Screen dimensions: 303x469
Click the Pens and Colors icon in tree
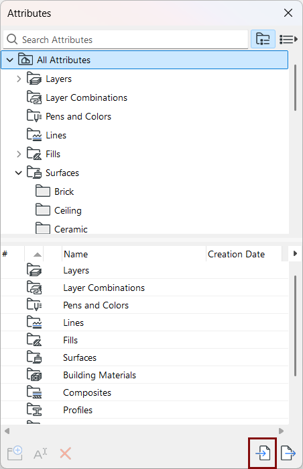coord(34,116)
